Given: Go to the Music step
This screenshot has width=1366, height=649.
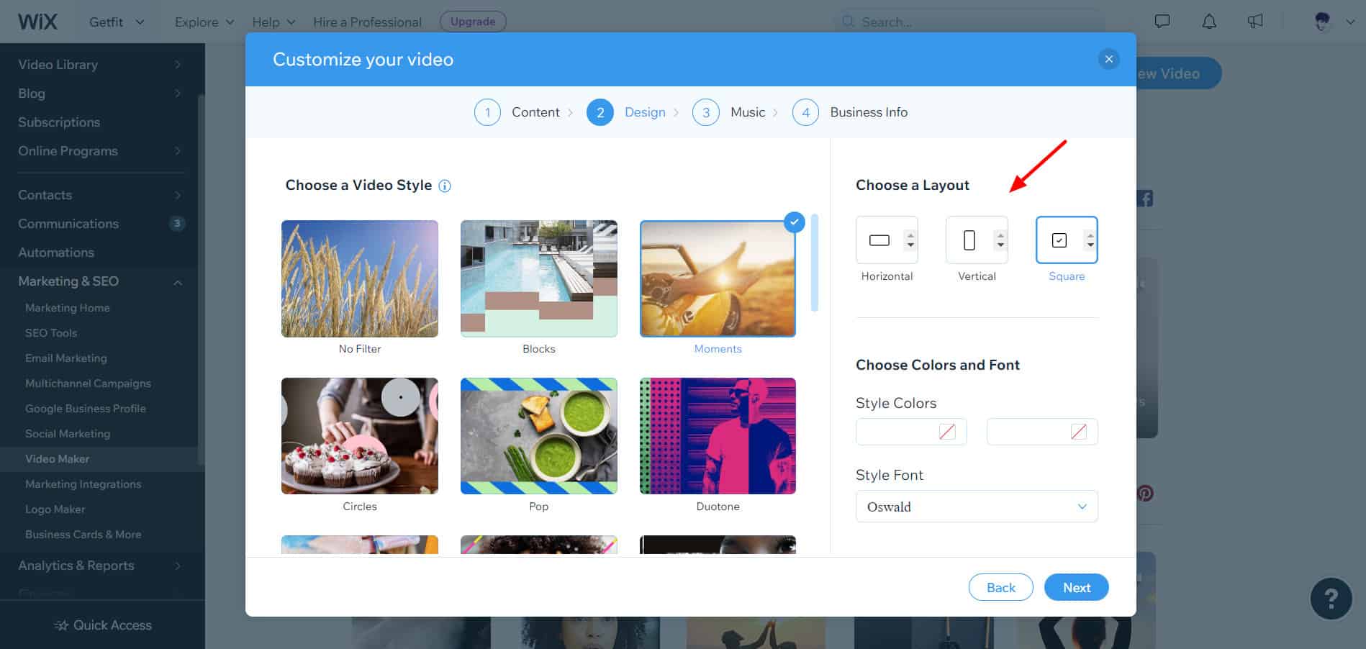Looking at the screenshot, I should 747,112.
